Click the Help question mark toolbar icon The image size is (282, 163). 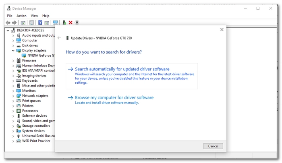pyautogui.click(x=40, y=23)
